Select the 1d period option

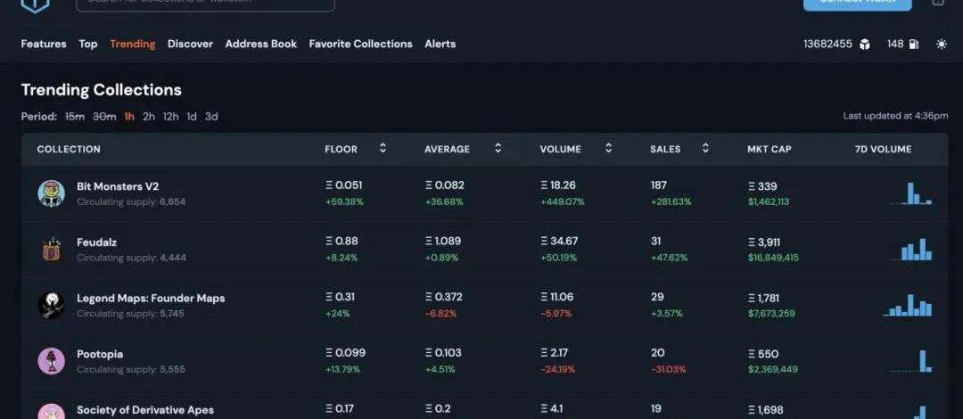tap(192, 117)
